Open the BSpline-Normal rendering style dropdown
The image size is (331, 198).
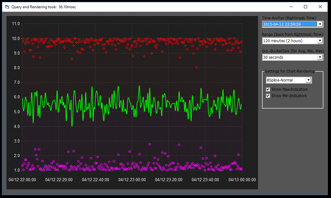click(x=308, y=80)
